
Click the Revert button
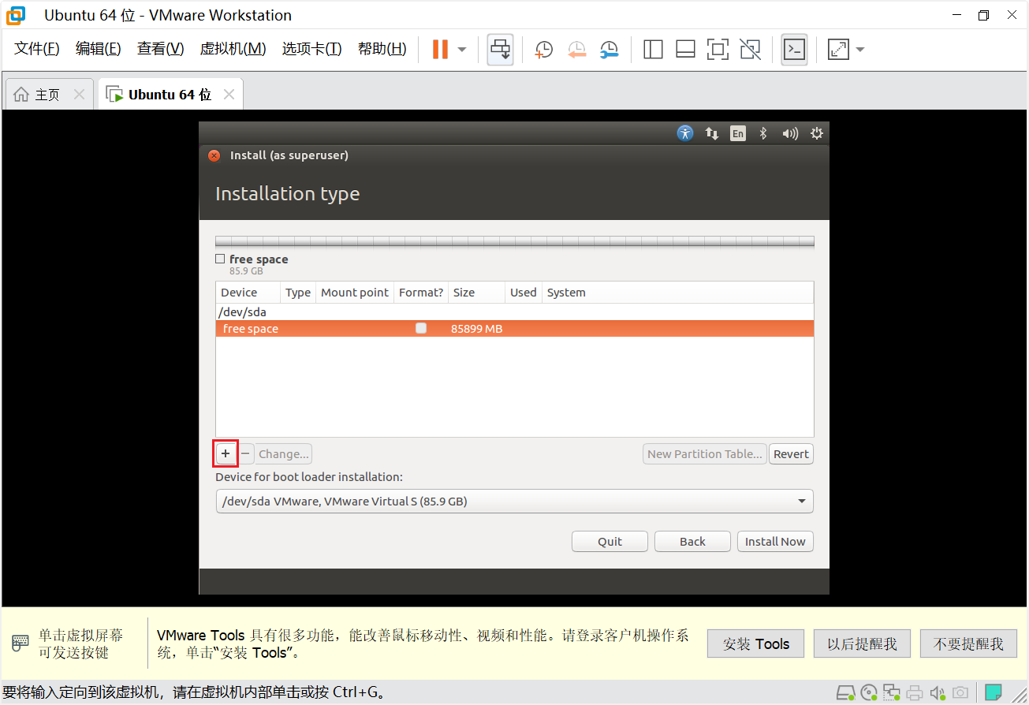click(791, 453)
